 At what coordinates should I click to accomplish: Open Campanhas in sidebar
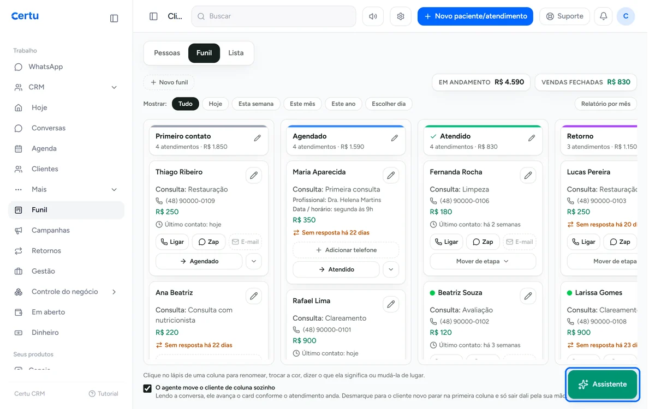click(x=66, y=230)
